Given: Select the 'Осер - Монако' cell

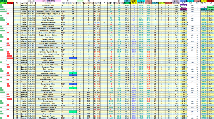Looking at the screenshot, I should pos(48,69).
